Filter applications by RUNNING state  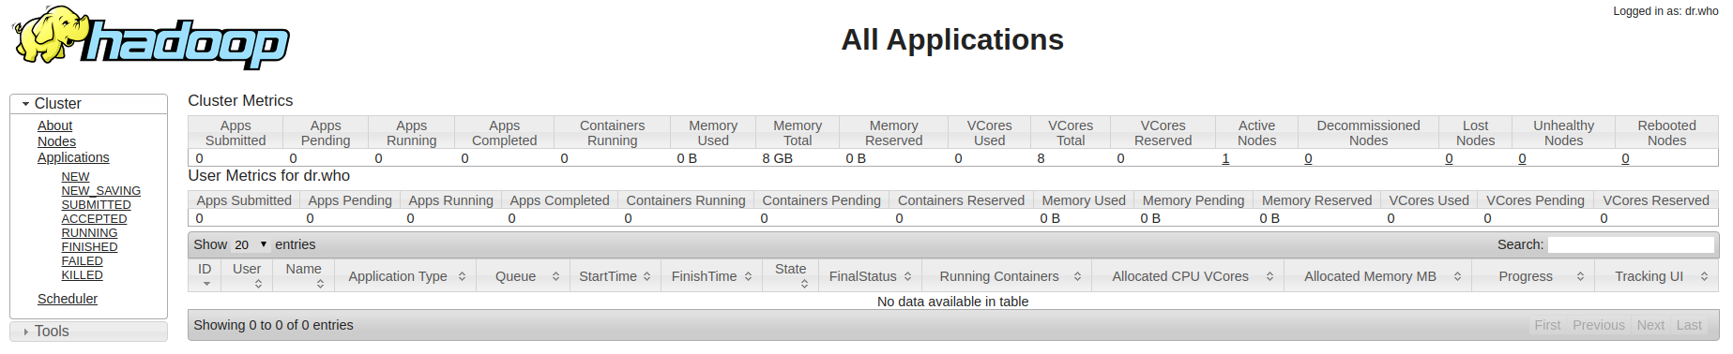coord(89,232)
